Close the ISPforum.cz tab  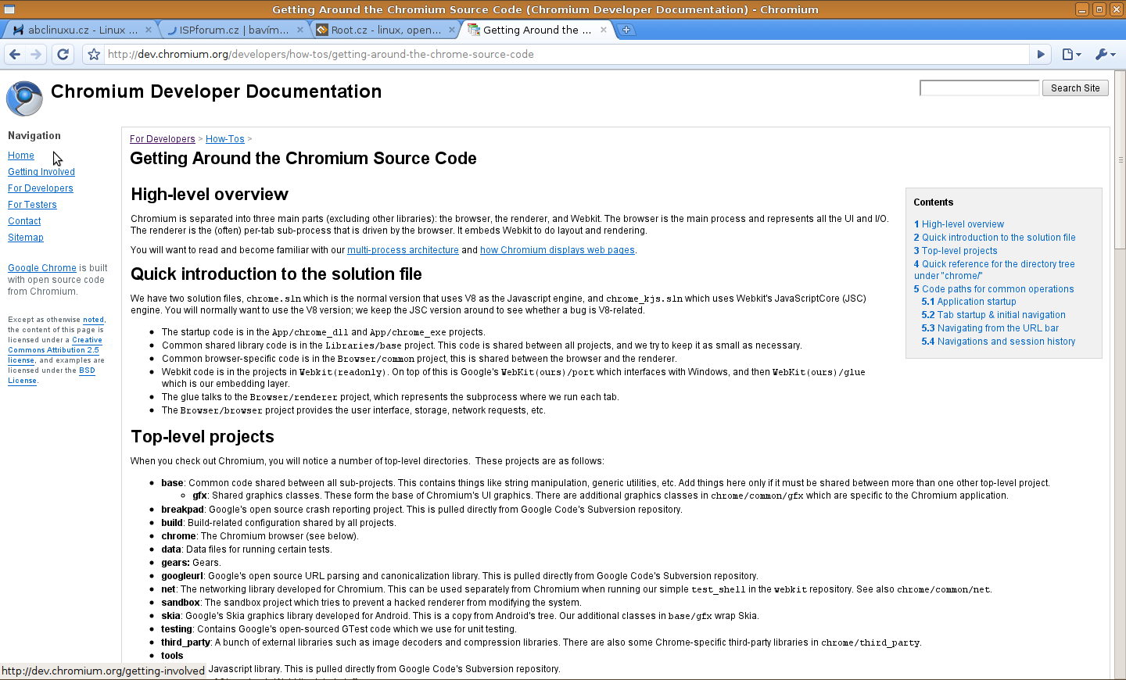pyautogui.click(x=300, y=30)
